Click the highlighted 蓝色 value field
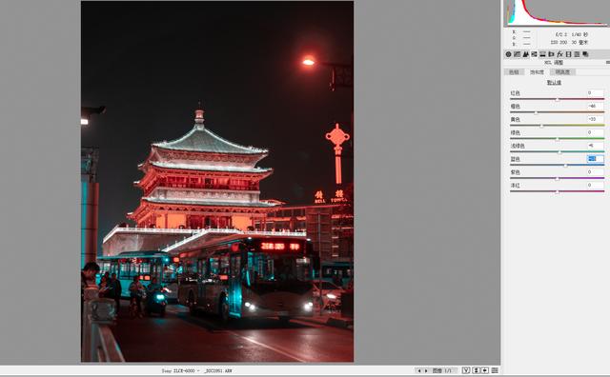Screen dimensions: 610x377 pos(595,159)
